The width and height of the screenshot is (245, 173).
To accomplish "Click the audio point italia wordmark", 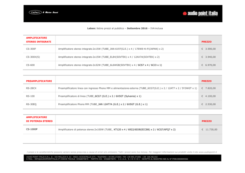I will 203,13.
